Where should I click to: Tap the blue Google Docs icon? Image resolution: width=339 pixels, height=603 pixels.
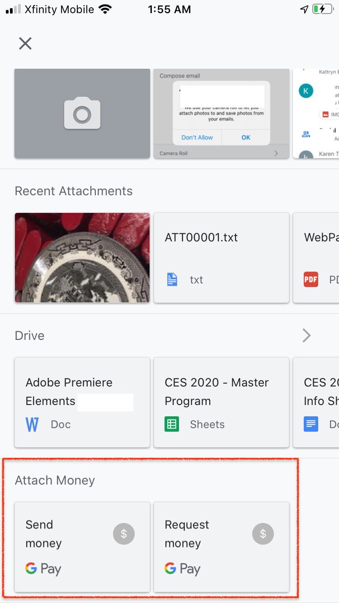[311, 424]
